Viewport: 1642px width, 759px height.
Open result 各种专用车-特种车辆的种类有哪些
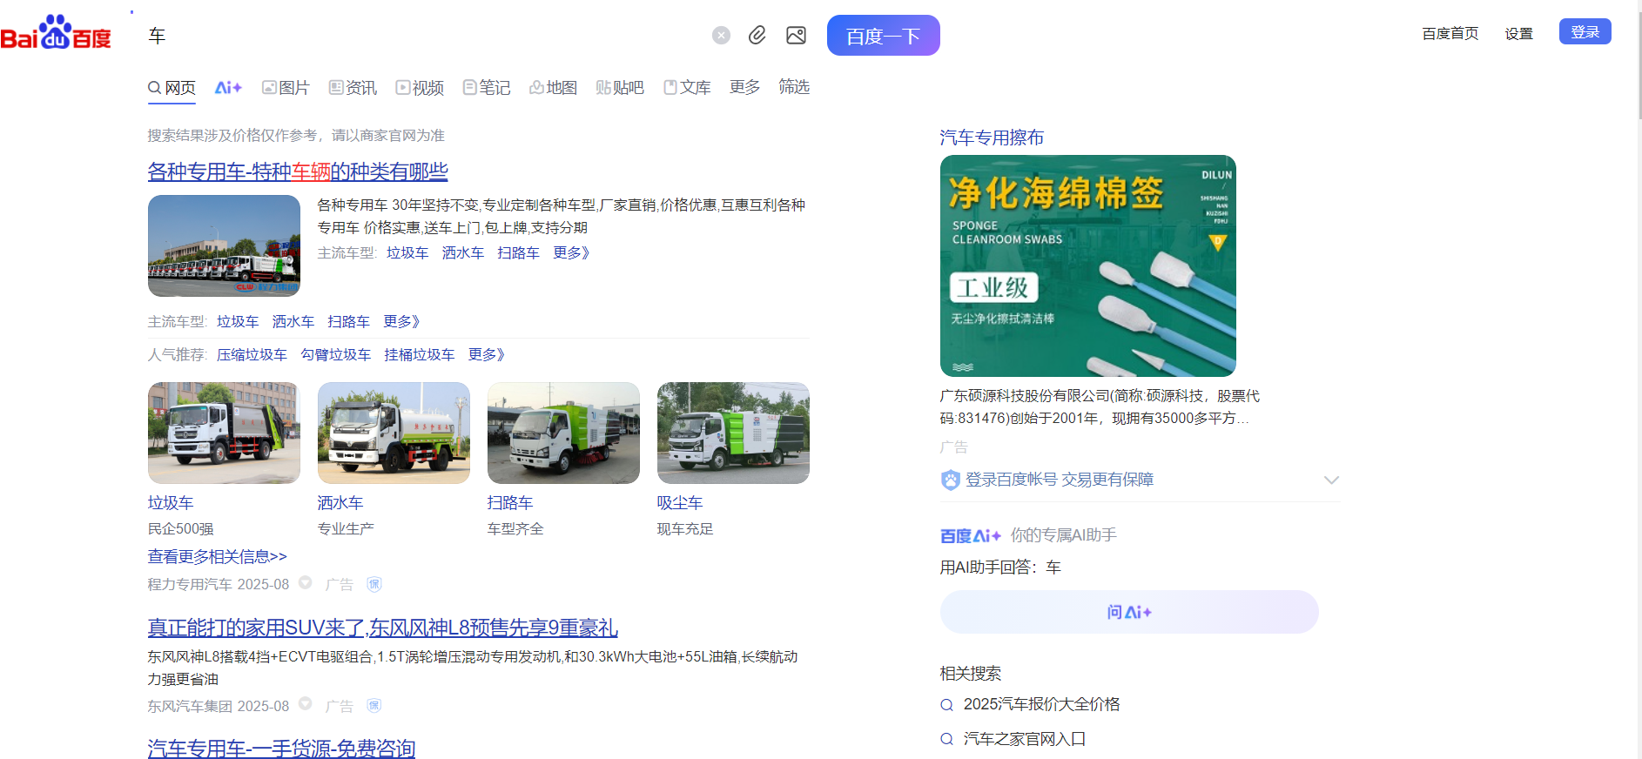tap(298, 171)
